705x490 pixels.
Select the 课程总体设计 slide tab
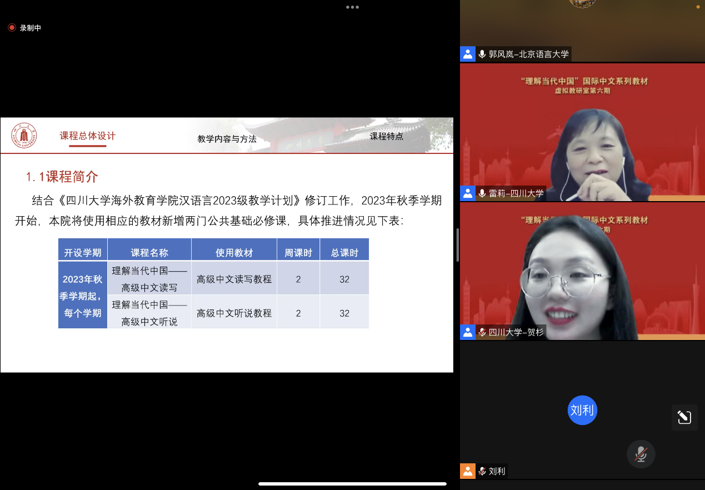[x=88, y=136]
